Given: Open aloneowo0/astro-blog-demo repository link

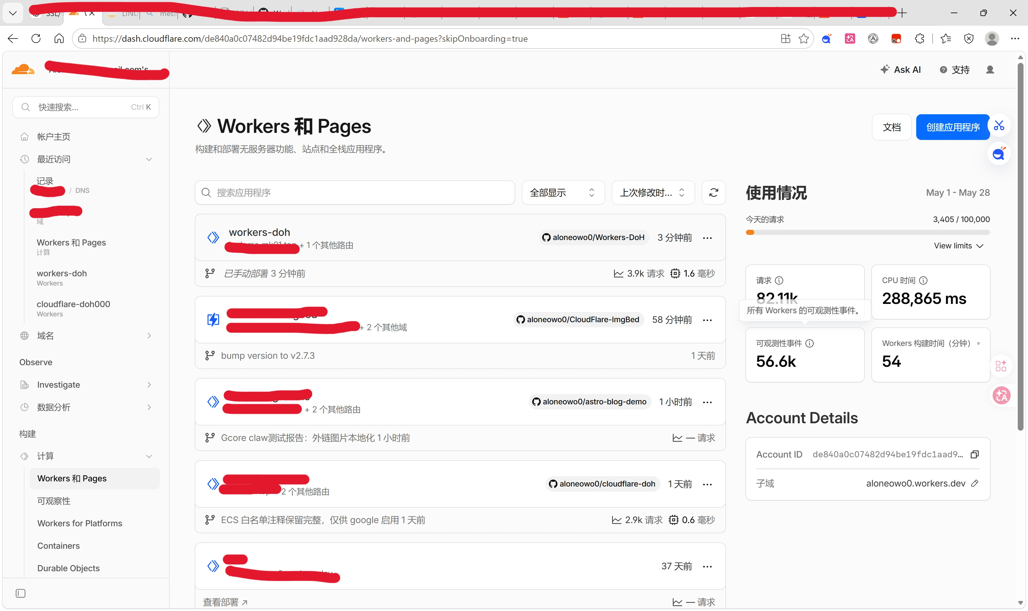Looking at the screenshot, I should (x=589, y=402).
